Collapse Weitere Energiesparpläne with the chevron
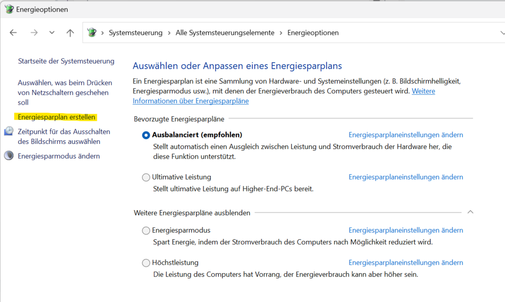 click(x=470, y=212)
